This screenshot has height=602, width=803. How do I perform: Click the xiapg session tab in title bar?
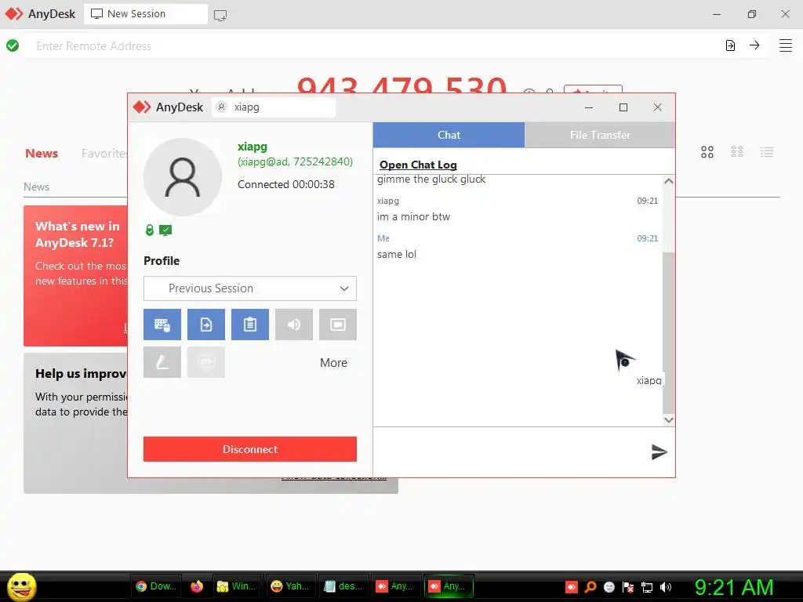point(274,107)
